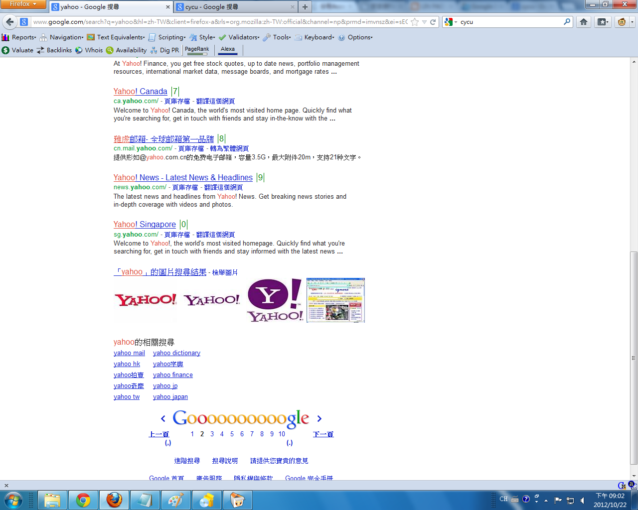
Task: Reload the page with the refresh icon
Action: (433, 22)
